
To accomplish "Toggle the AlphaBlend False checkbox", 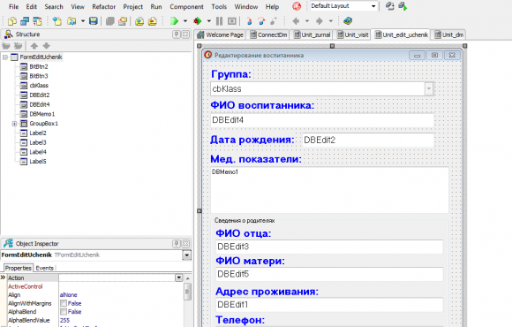I will [64, 312].
